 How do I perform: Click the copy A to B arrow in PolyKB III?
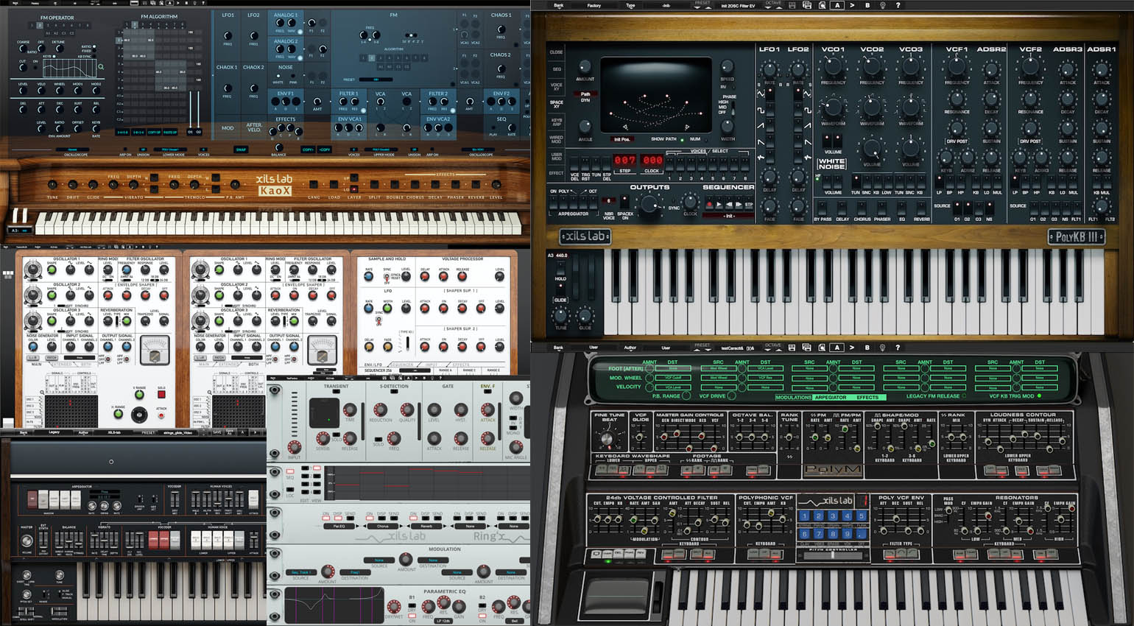click(x=852, y=5)
